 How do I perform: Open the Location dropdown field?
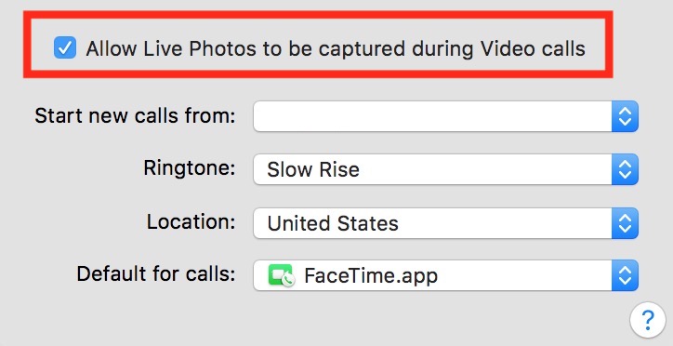445,223
